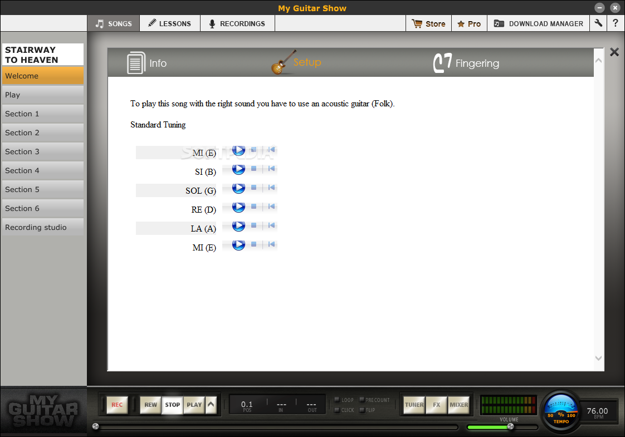Viewport: 625px width, 437px height.
Task: Click the IN loop point display
Action: click(x=281, y=406)
